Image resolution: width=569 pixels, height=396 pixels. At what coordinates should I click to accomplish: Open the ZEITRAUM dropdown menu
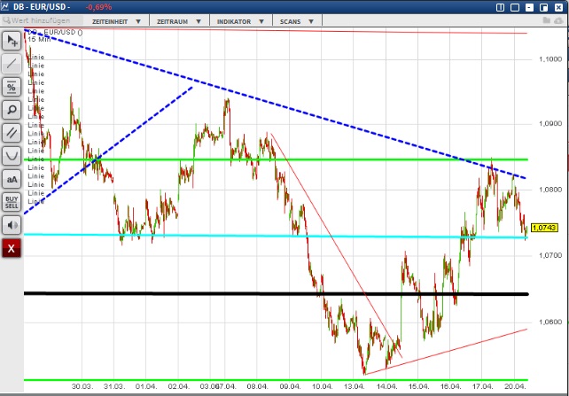pyautogui.click(x=179, y=22)
